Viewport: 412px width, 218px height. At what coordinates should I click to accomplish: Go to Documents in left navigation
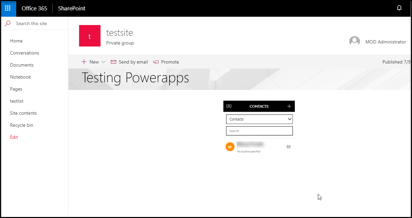(22, 65)
